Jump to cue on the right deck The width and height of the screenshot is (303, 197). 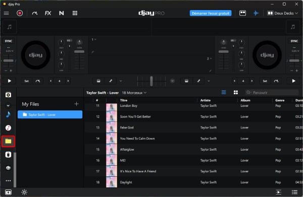pos(276,81)
